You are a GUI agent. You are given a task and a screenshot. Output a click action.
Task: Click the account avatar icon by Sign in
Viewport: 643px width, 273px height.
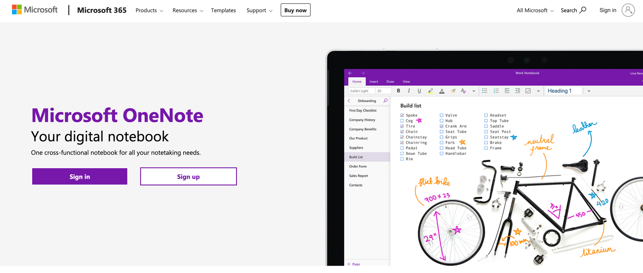628,10
